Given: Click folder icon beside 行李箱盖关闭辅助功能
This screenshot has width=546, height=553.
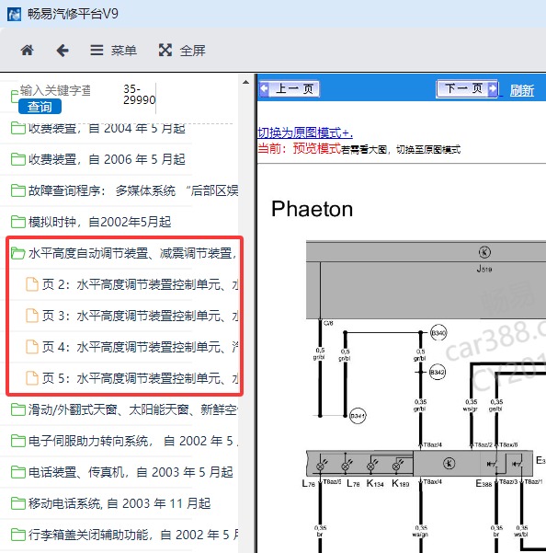Looking at the screenshot, I should coord(18,535).
